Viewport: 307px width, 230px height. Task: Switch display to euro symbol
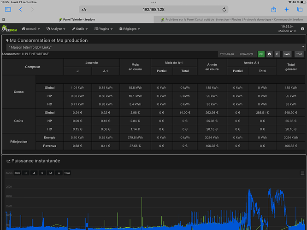[277, 54]
